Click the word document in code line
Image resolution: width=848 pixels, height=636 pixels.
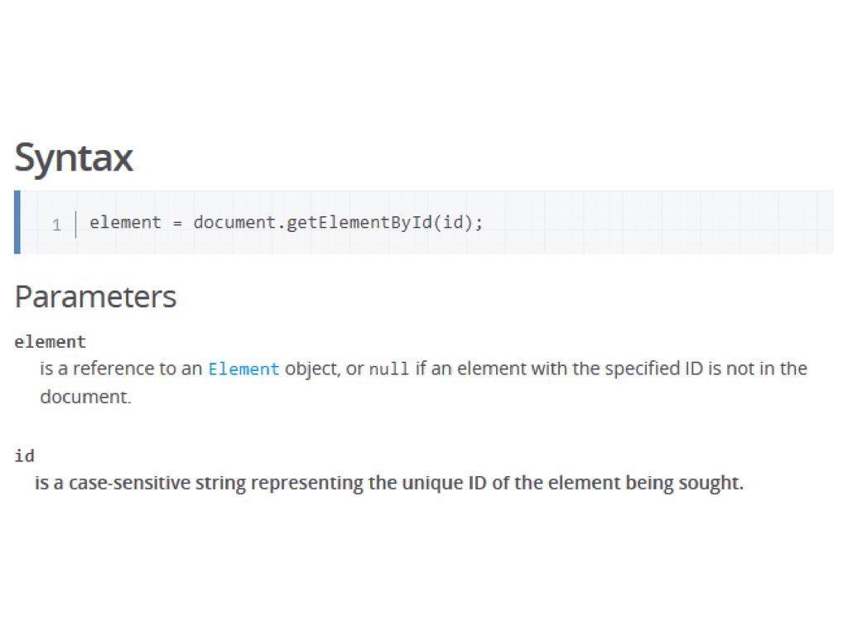click(234, 222)
